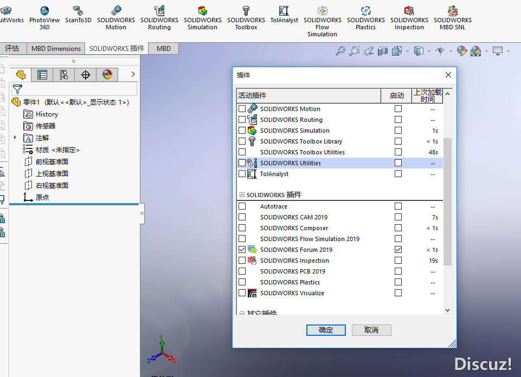Image resolution: width=521 pixels, height=377 pixels.
Task: Open PropertyManager panel tab
Action: click(x=42, y=75)
